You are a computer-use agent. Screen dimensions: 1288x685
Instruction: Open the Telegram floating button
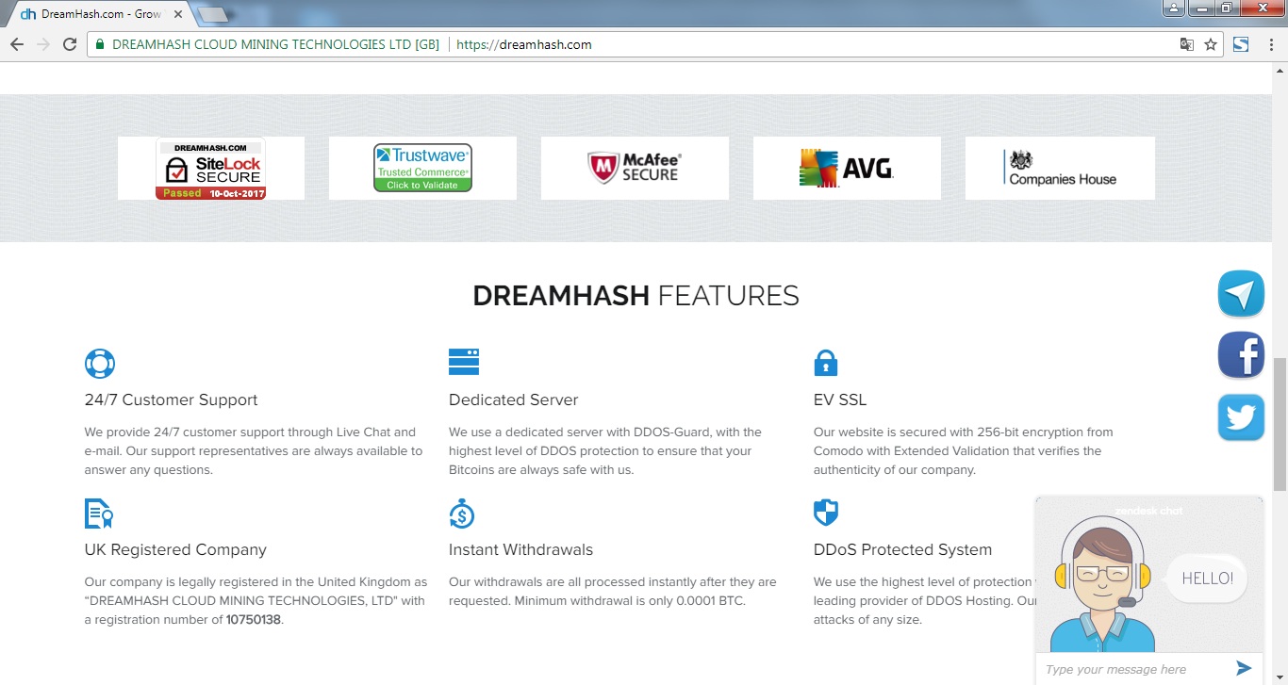tap(1241, 294)
